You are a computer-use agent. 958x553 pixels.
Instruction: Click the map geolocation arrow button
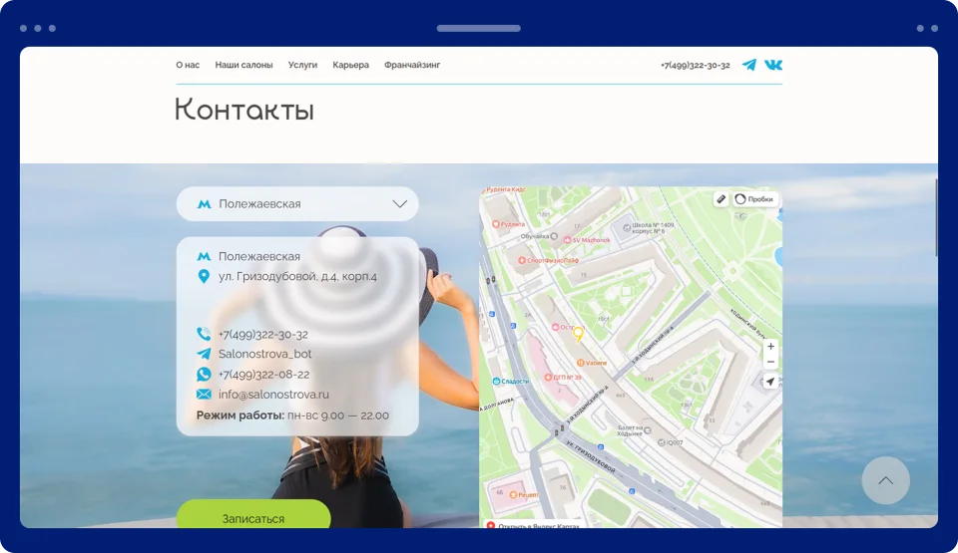tap(770, 382)
